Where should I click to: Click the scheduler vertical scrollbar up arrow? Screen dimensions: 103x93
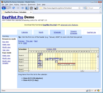coord(98,54)
